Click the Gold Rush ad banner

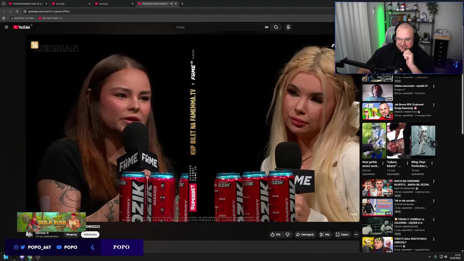pyautogui.click(x=51, y=222)
